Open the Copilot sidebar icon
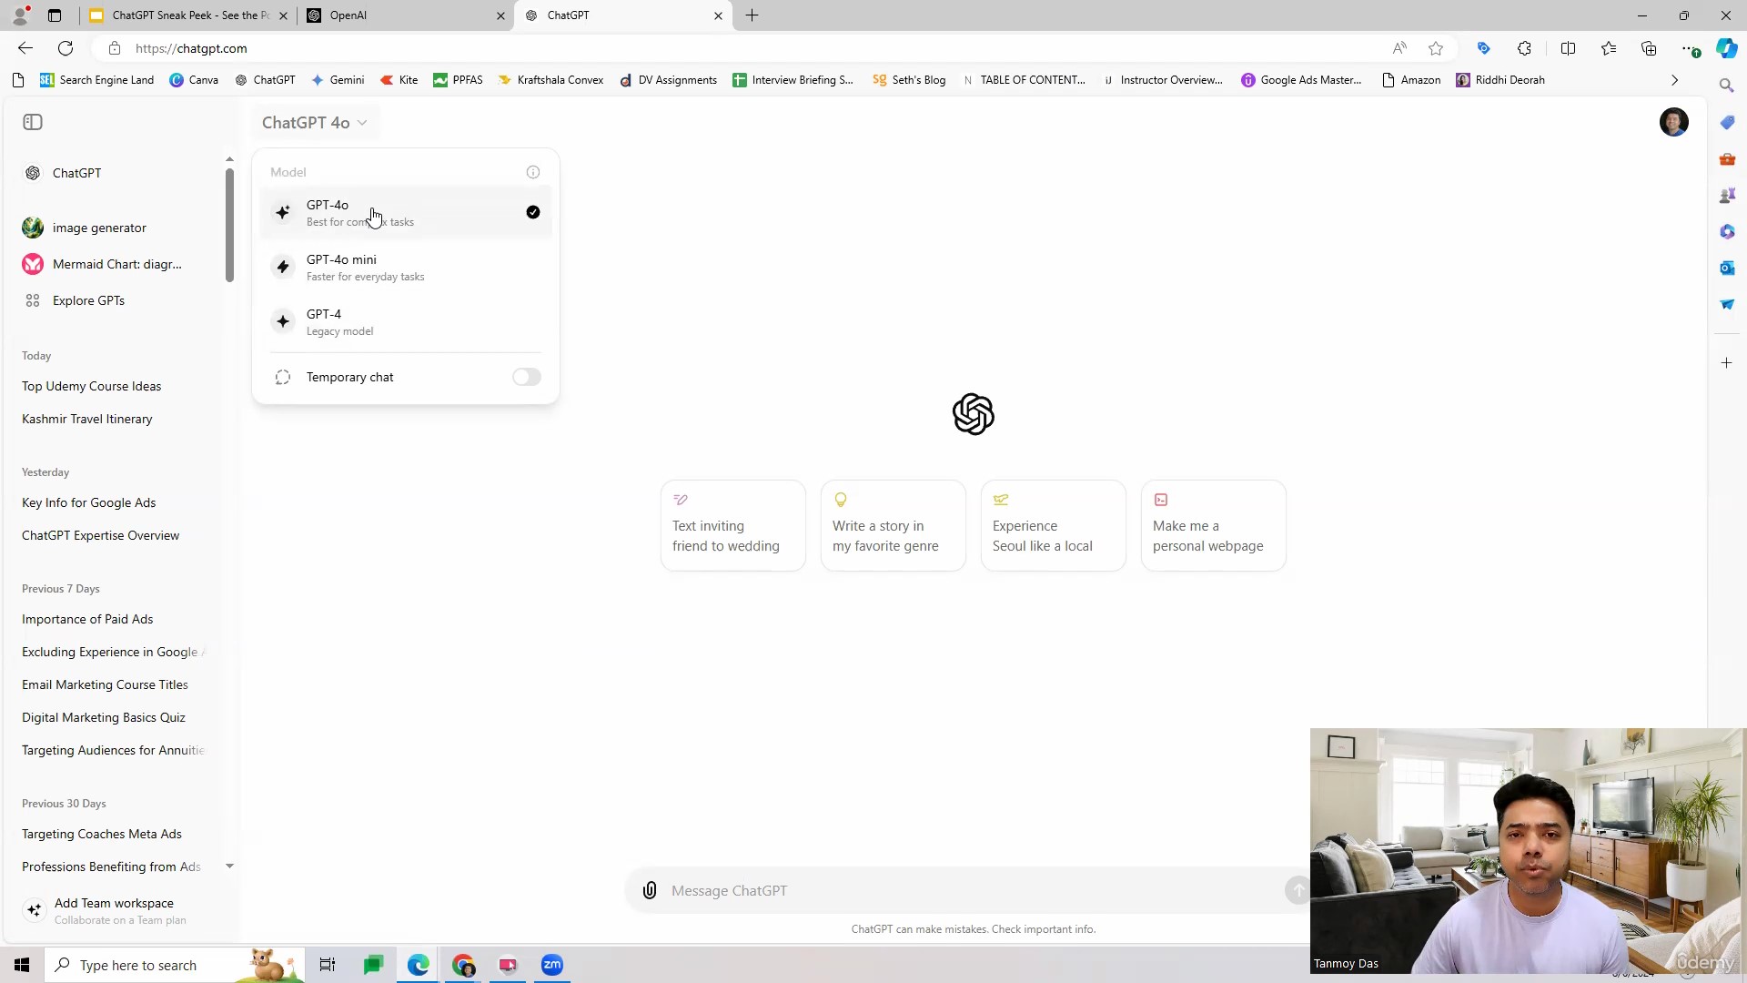The width and height of the screenshot is (1747, 983). 1726,48
